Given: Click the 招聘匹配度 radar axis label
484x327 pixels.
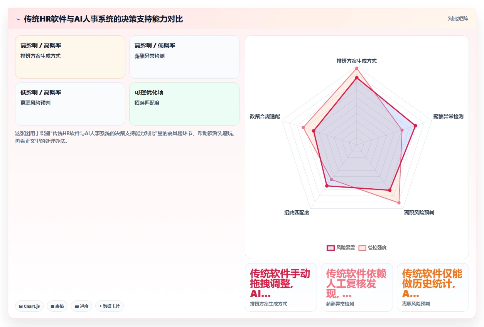Looking at the screenshot, I should click(x=297, y=213).
